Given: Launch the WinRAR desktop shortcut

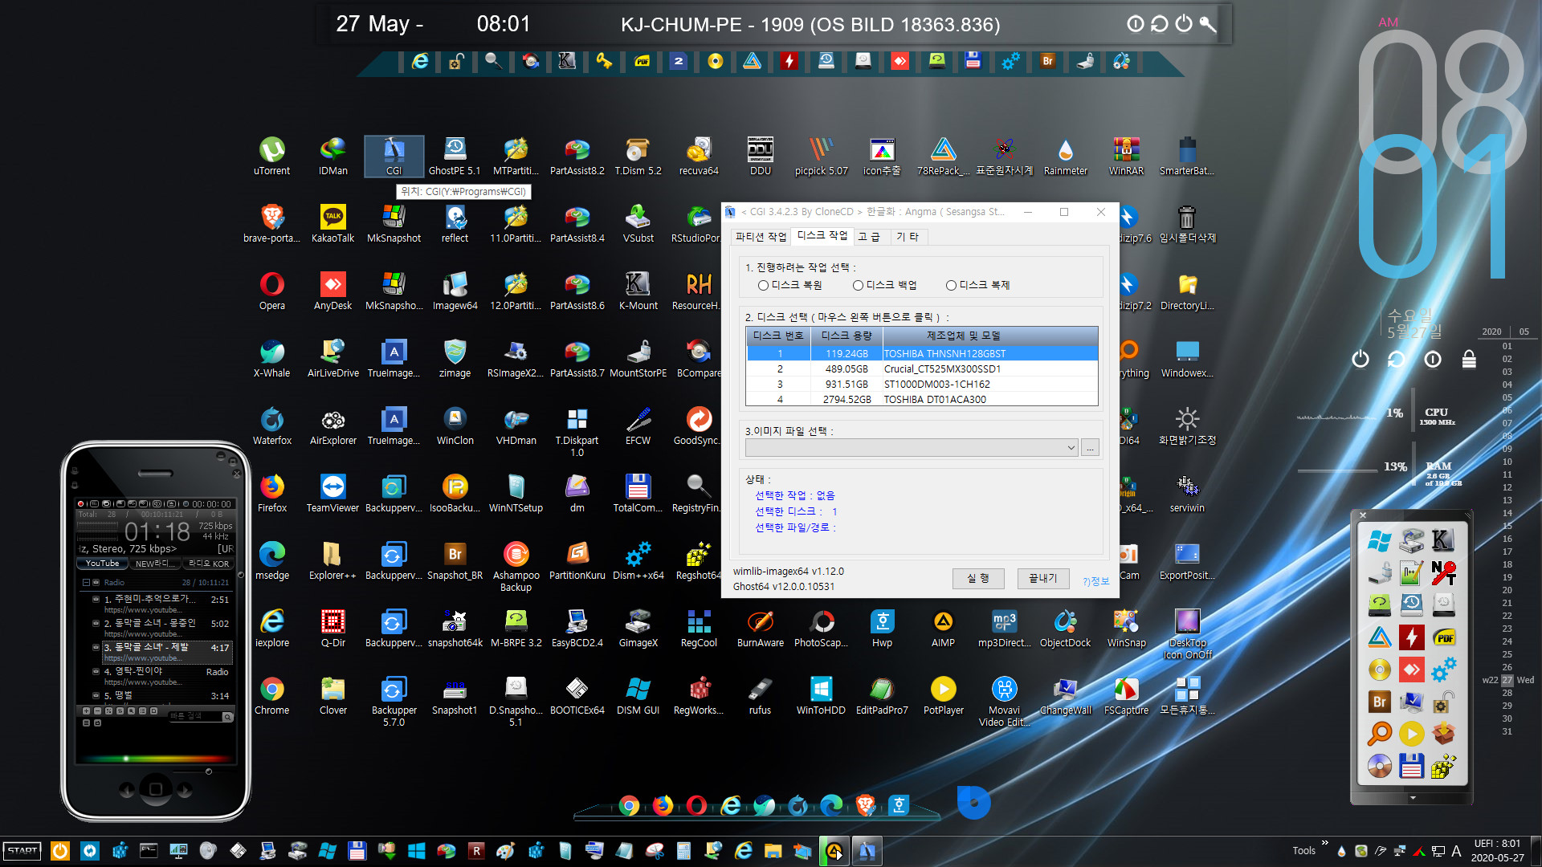Looking at the screenshot, I should point(1126,156).
